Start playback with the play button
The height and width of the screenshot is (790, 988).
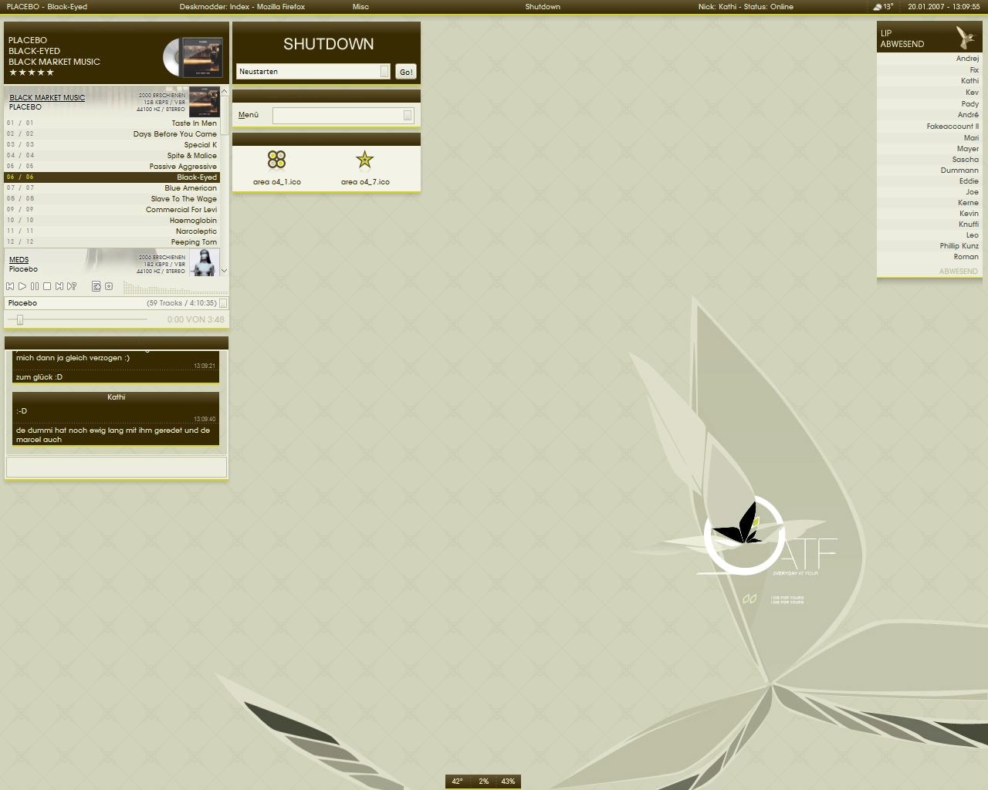click(22, 286)
